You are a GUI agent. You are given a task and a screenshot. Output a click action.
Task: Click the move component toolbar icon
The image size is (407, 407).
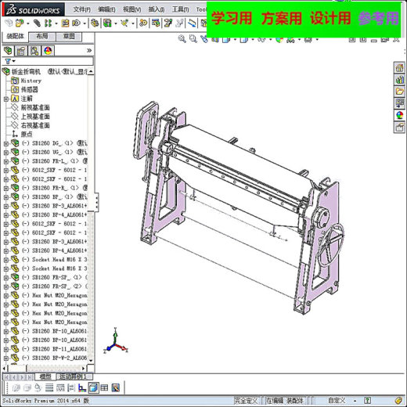pyautogui.click(x=76, y=23)
